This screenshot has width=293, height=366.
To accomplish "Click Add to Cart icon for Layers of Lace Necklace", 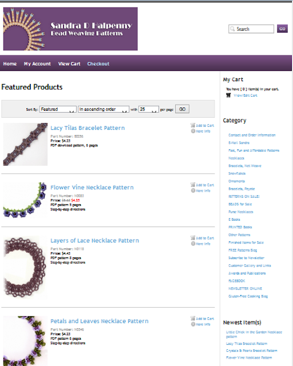I will [x=193, y=238].
